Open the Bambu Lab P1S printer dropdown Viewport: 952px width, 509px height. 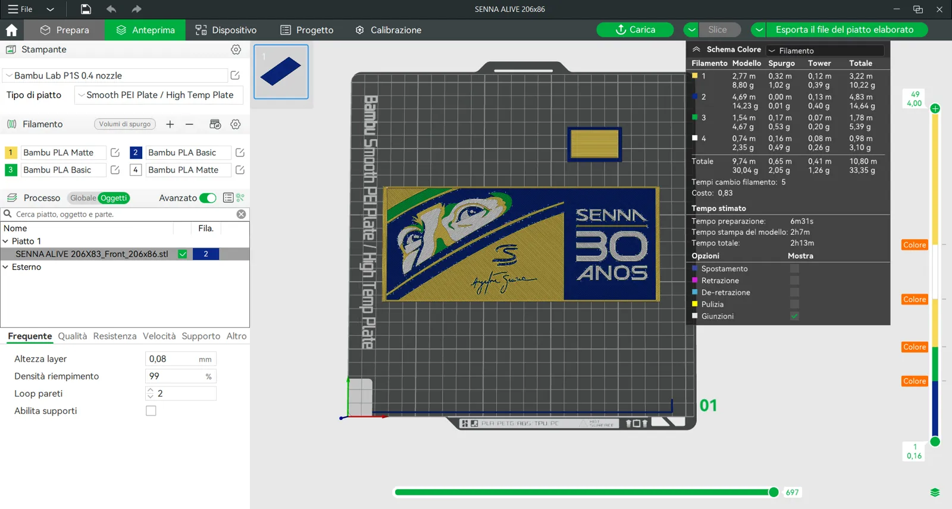click(x=115, y=76)
